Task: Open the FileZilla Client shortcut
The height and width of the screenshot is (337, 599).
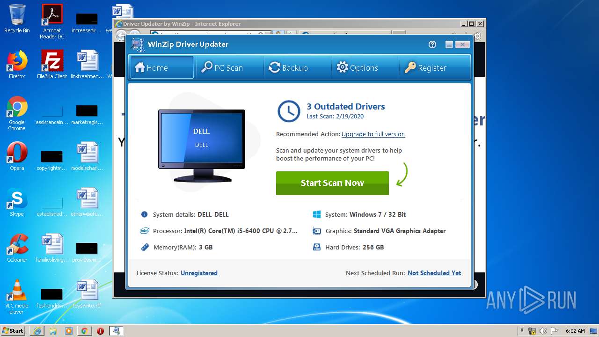Action: [52, 65]
